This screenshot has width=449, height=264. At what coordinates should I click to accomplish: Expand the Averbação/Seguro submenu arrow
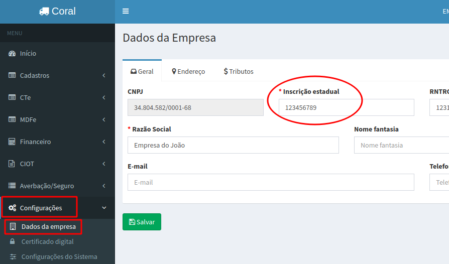(104, 186)
